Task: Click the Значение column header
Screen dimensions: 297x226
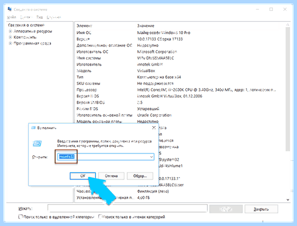Action: click(146, 26)
